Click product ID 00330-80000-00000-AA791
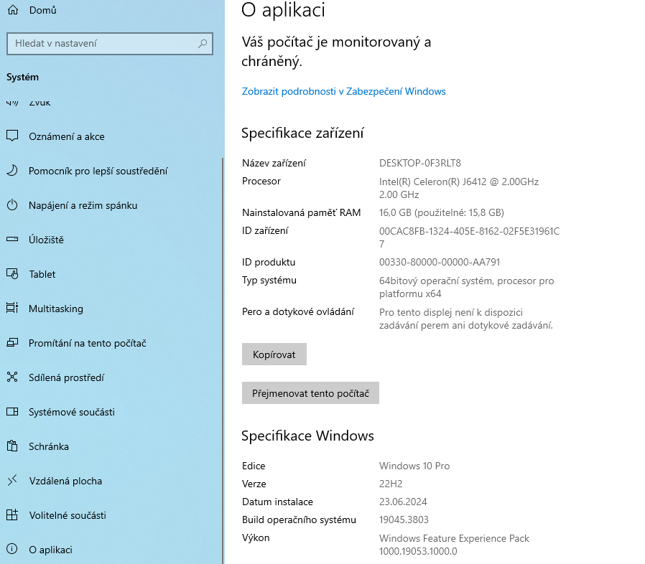Viewport: 645px width, 564px height. point(440,262)
